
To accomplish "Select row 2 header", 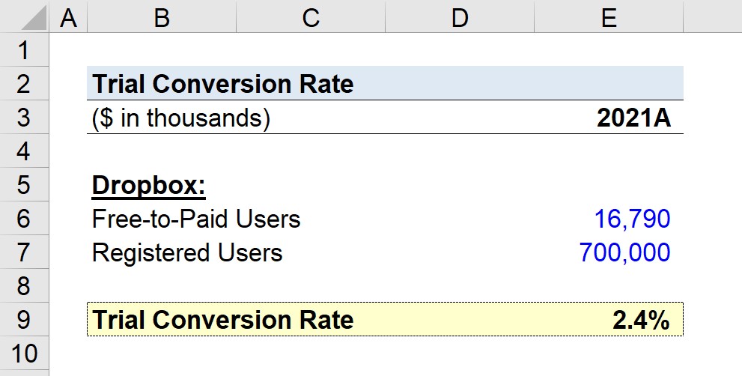I will coord(24,83).
